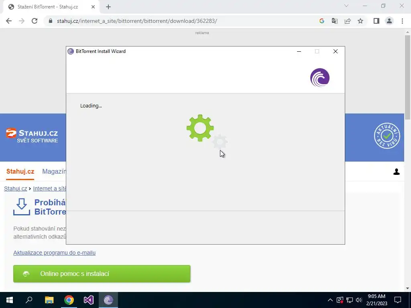Open the tab search chevron
Viewport: 411px width, 308px height.
point(346,6)
